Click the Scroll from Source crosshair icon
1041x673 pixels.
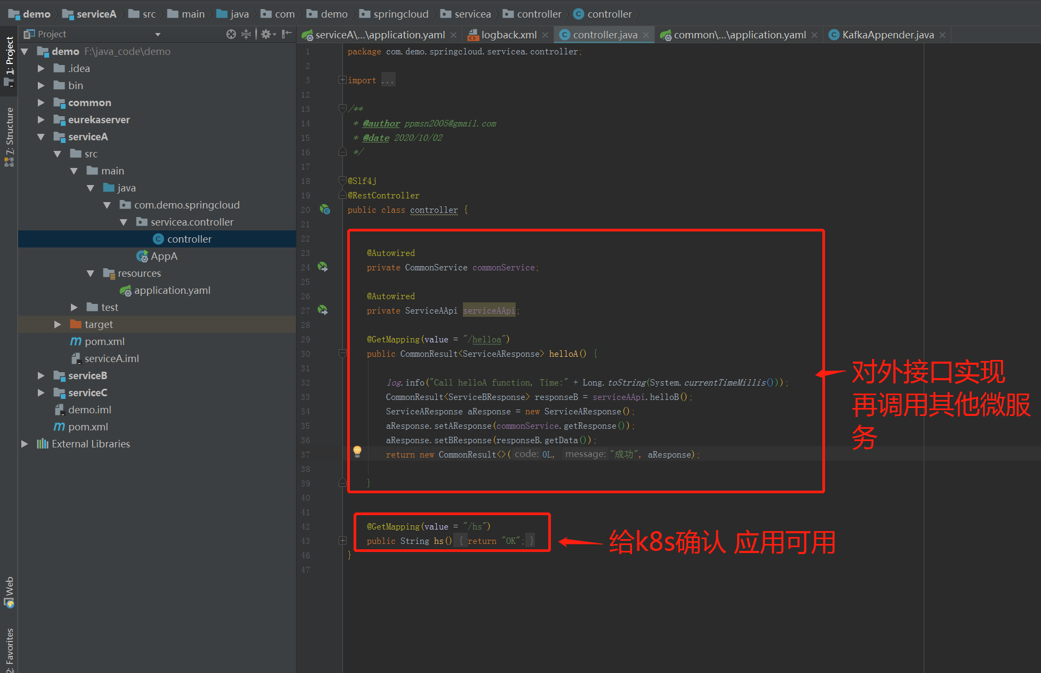pos(230,34)
